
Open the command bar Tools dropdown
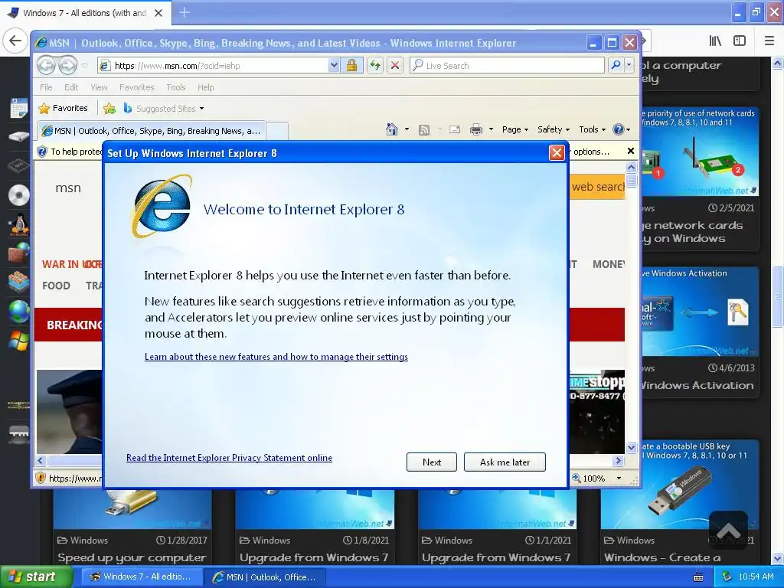point(592,129)
